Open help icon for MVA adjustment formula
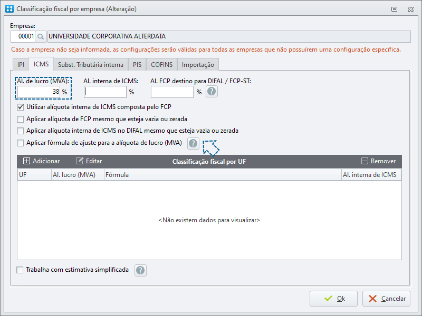 [x=193, y=143]
